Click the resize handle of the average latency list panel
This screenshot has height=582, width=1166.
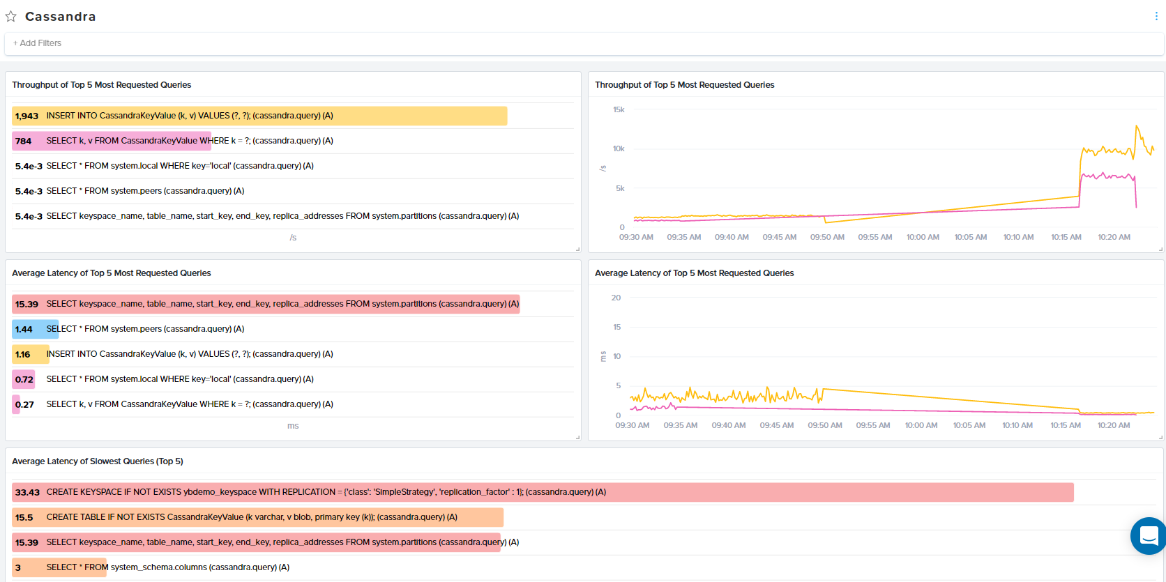pyautogui.click(x=577, y=437)
